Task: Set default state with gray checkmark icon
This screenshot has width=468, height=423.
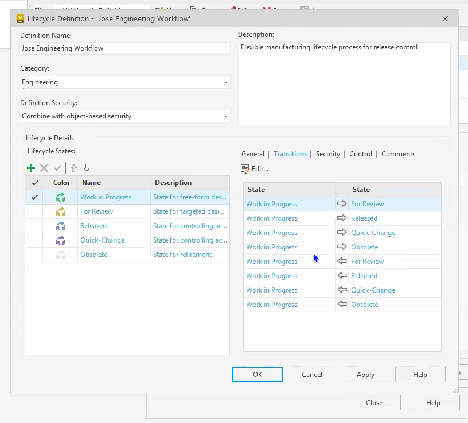Action: point(57,168)
